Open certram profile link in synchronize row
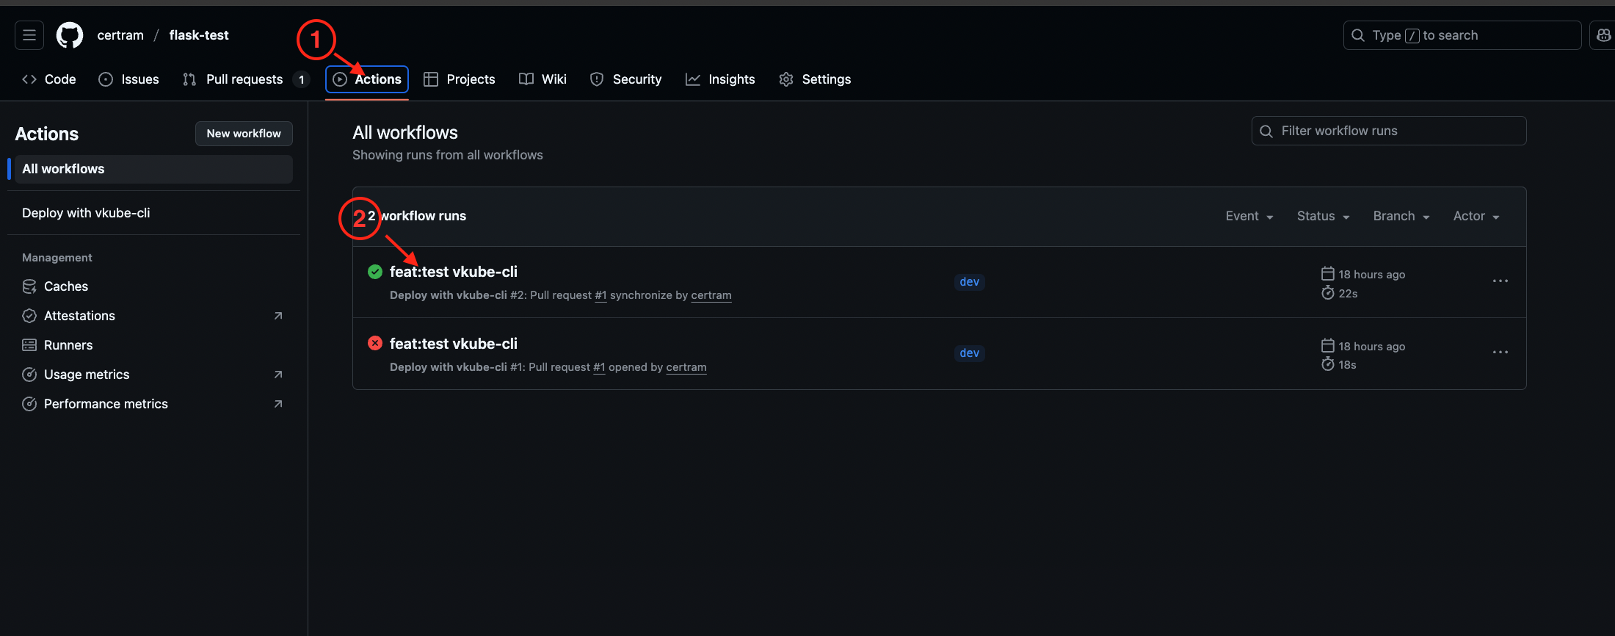Viewport: 1615px width, 636px height. pos(711,295)
